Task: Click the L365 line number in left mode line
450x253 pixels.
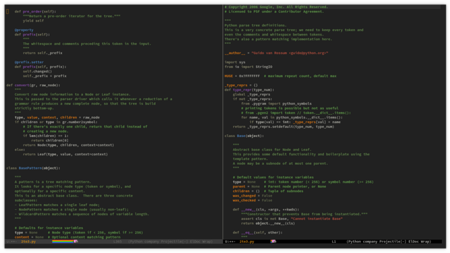Action: 118,242
